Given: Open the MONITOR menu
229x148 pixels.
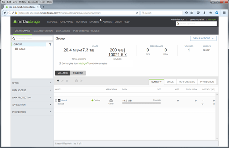Looking at the screenshot, I should click(x=81, y=22).
